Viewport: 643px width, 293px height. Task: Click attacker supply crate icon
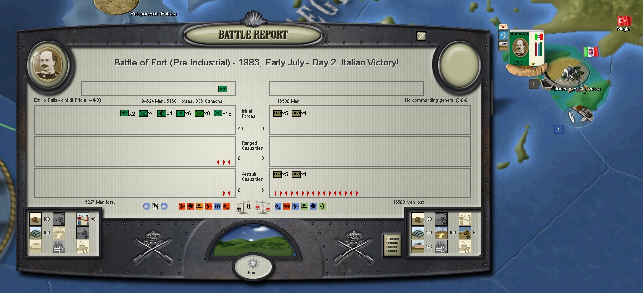pyautogui.click(x=35, y=219)
